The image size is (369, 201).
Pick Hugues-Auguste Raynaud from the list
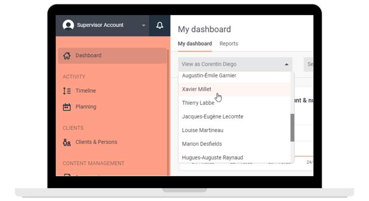pos(213,158)
